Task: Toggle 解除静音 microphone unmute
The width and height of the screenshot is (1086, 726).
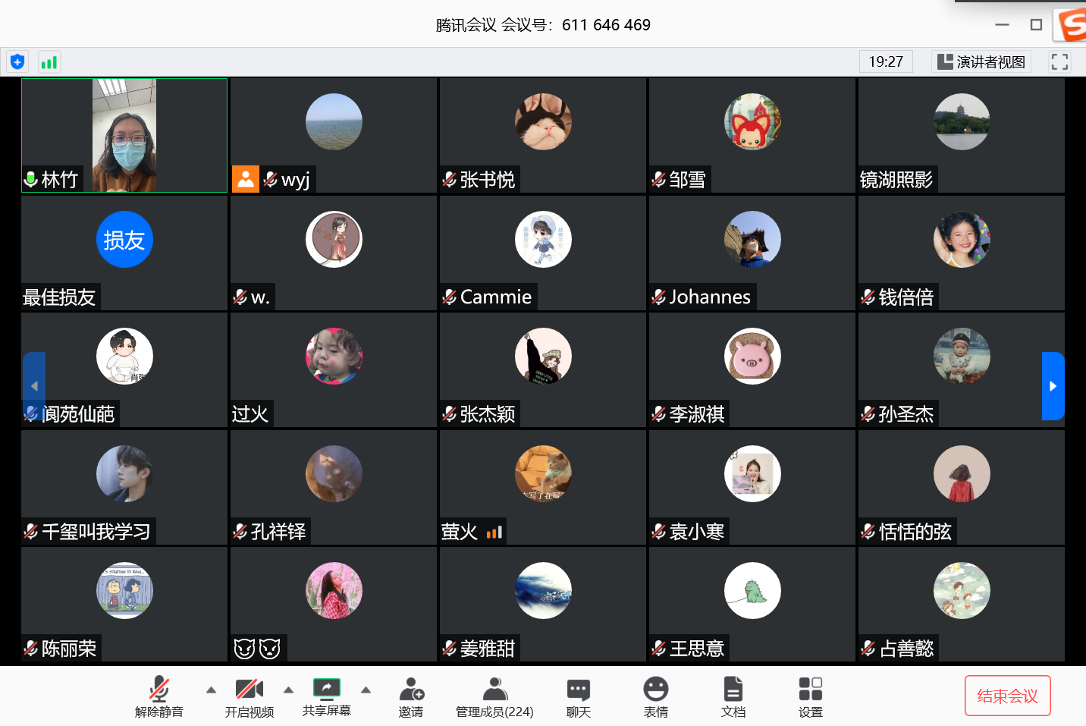Action: tap(159, 697)
